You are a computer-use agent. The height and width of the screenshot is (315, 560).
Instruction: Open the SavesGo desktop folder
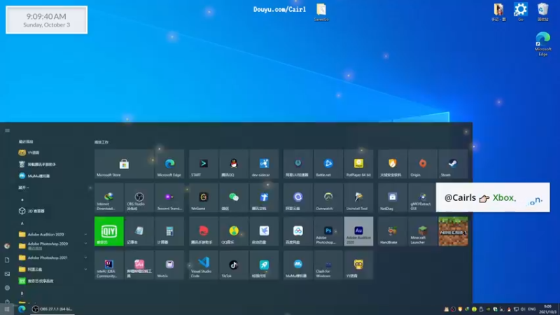coord(321,13)
